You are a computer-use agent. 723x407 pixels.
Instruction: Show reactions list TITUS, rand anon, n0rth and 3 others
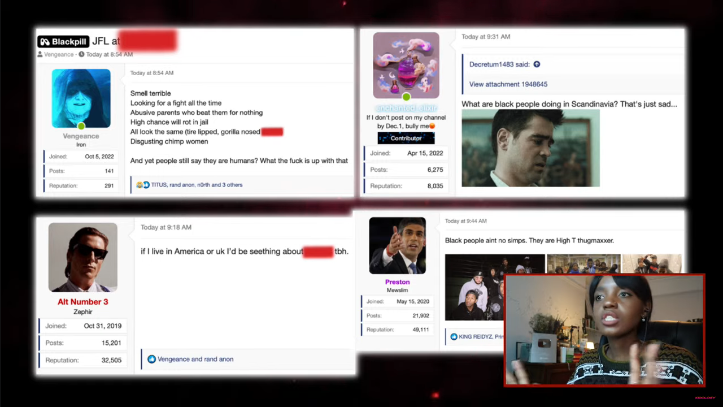[197, 185]
